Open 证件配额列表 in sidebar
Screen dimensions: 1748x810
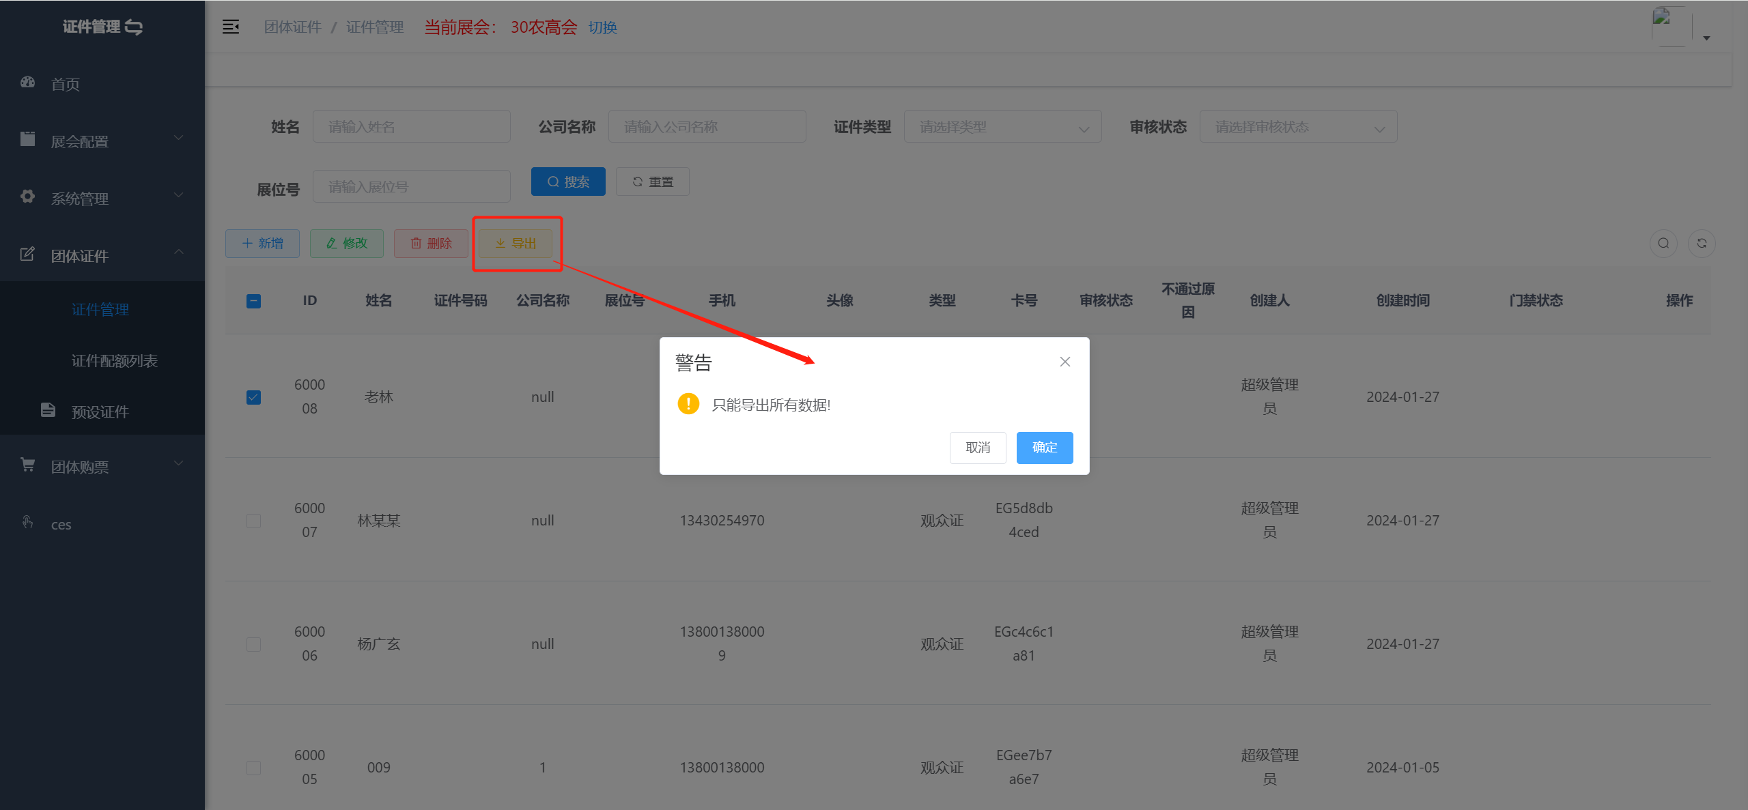pyautogui.click(x=114, y=361)
